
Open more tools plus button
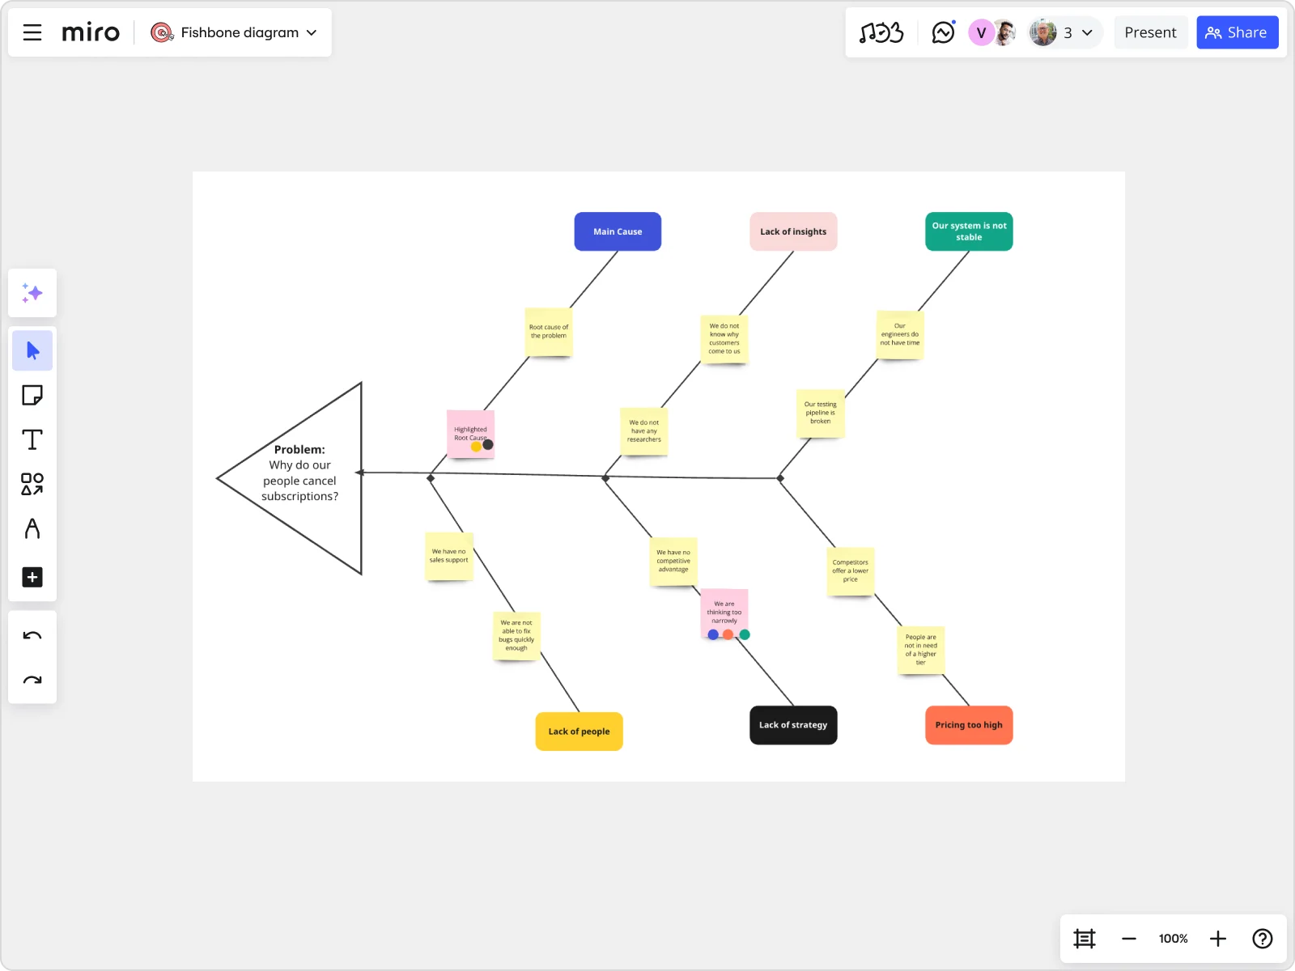point(32,577)
